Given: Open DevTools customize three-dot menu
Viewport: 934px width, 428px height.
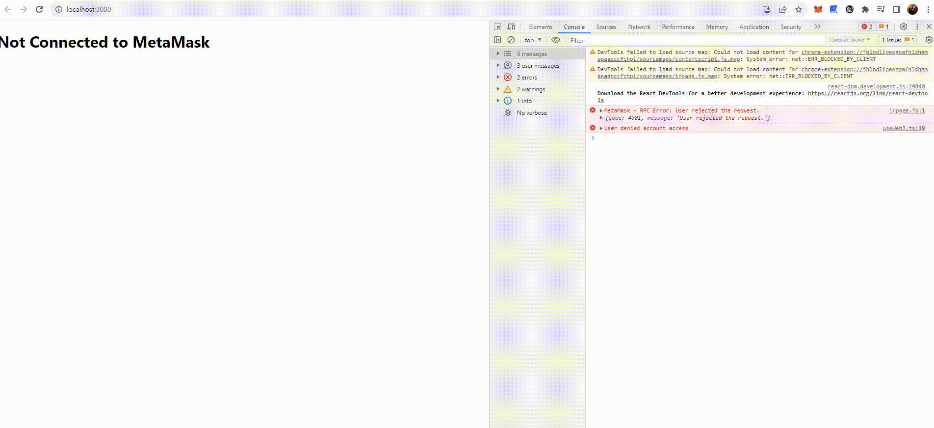Looking at the screenshot, I should pyautogui.click(x=917, y=27).
